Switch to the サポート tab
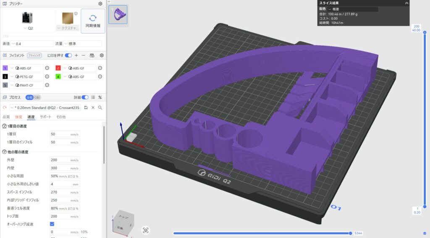430x238 pixels. (x=45, y=117)
